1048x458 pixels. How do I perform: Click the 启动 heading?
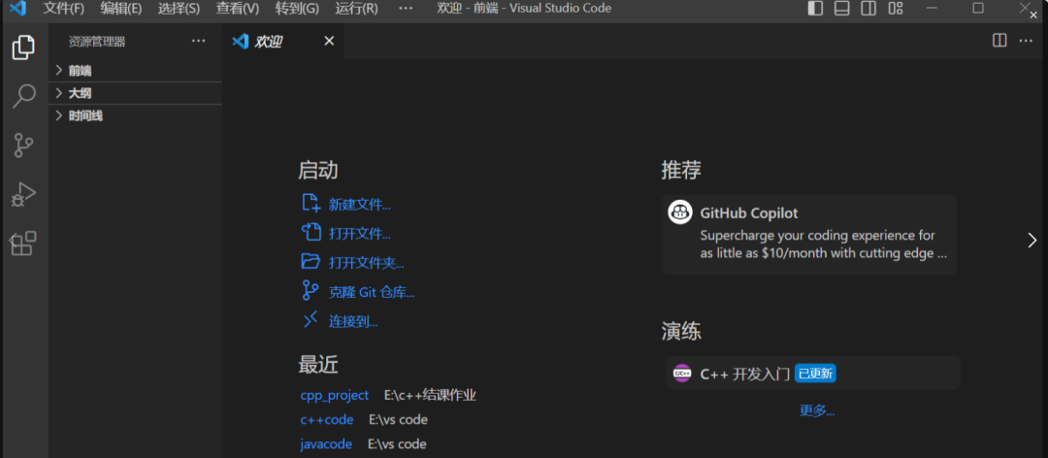pos(318,170)
